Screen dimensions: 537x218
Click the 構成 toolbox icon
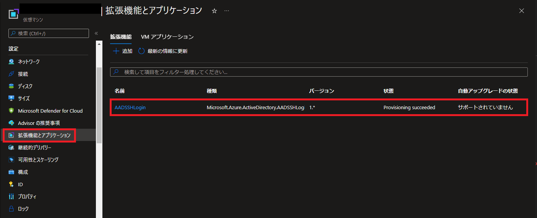[11, 172]
